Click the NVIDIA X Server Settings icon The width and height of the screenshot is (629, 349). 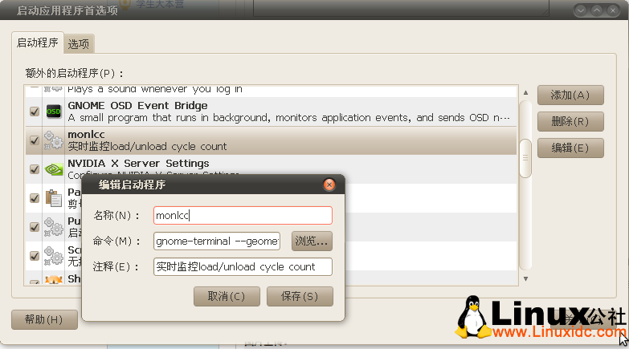[x=54, y=169]
